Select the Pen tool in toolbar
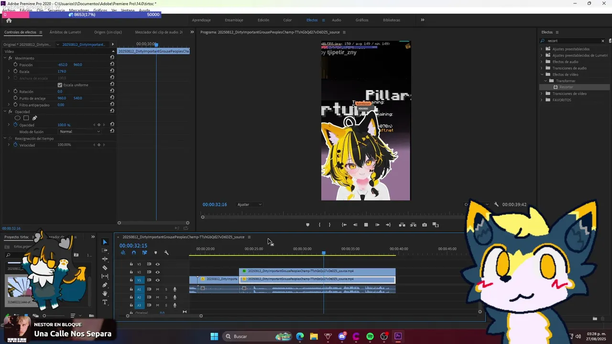Image resolution: width=612 pixels, height=344 pixels. pos(105,285)
